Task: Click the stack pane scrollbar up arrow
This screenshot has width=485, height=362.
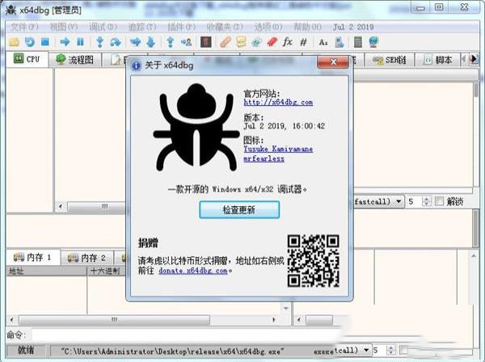Action: pyautogui.click(x=473, y=256)
